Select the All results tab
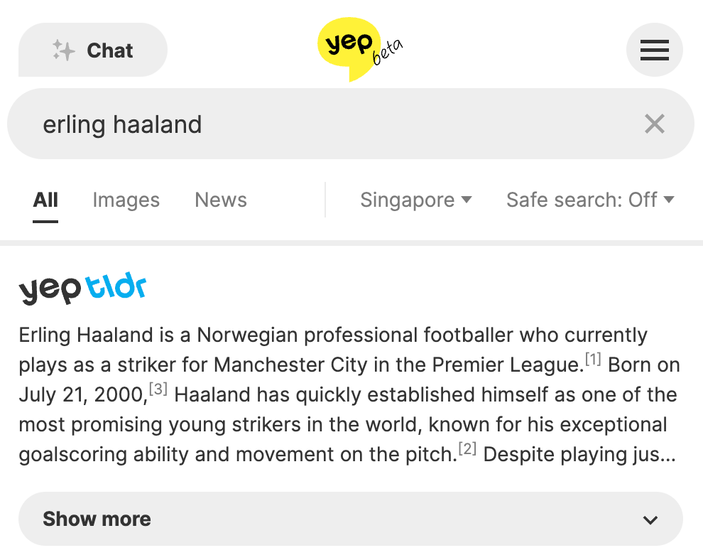703x560 pixels. [x=45, y=200]
